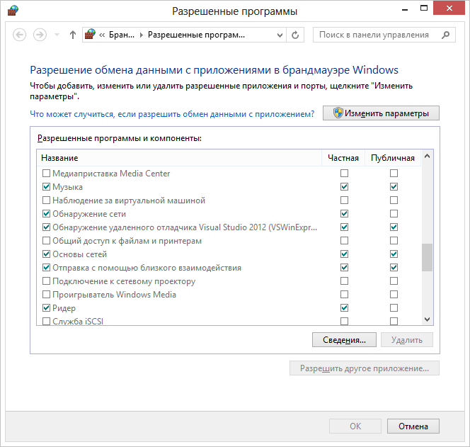Select the Обнаружение удаленного отладчика Visual Studio row
470x447 pixels.
click(x=229, y=227)
